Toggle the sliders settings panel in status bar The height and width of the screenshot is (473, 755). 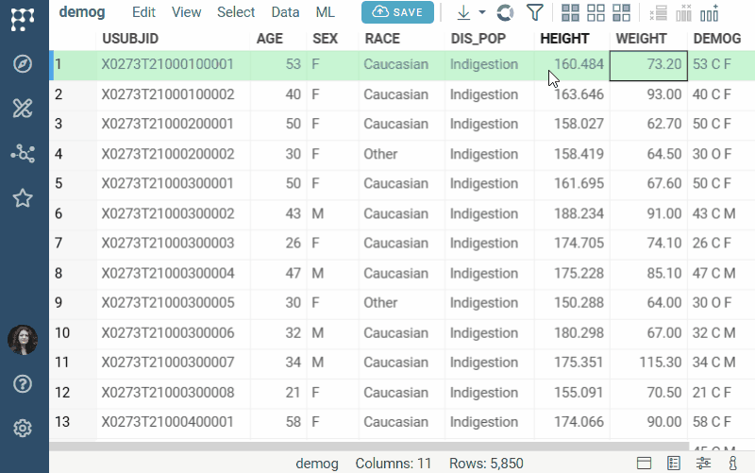[704, 463]
